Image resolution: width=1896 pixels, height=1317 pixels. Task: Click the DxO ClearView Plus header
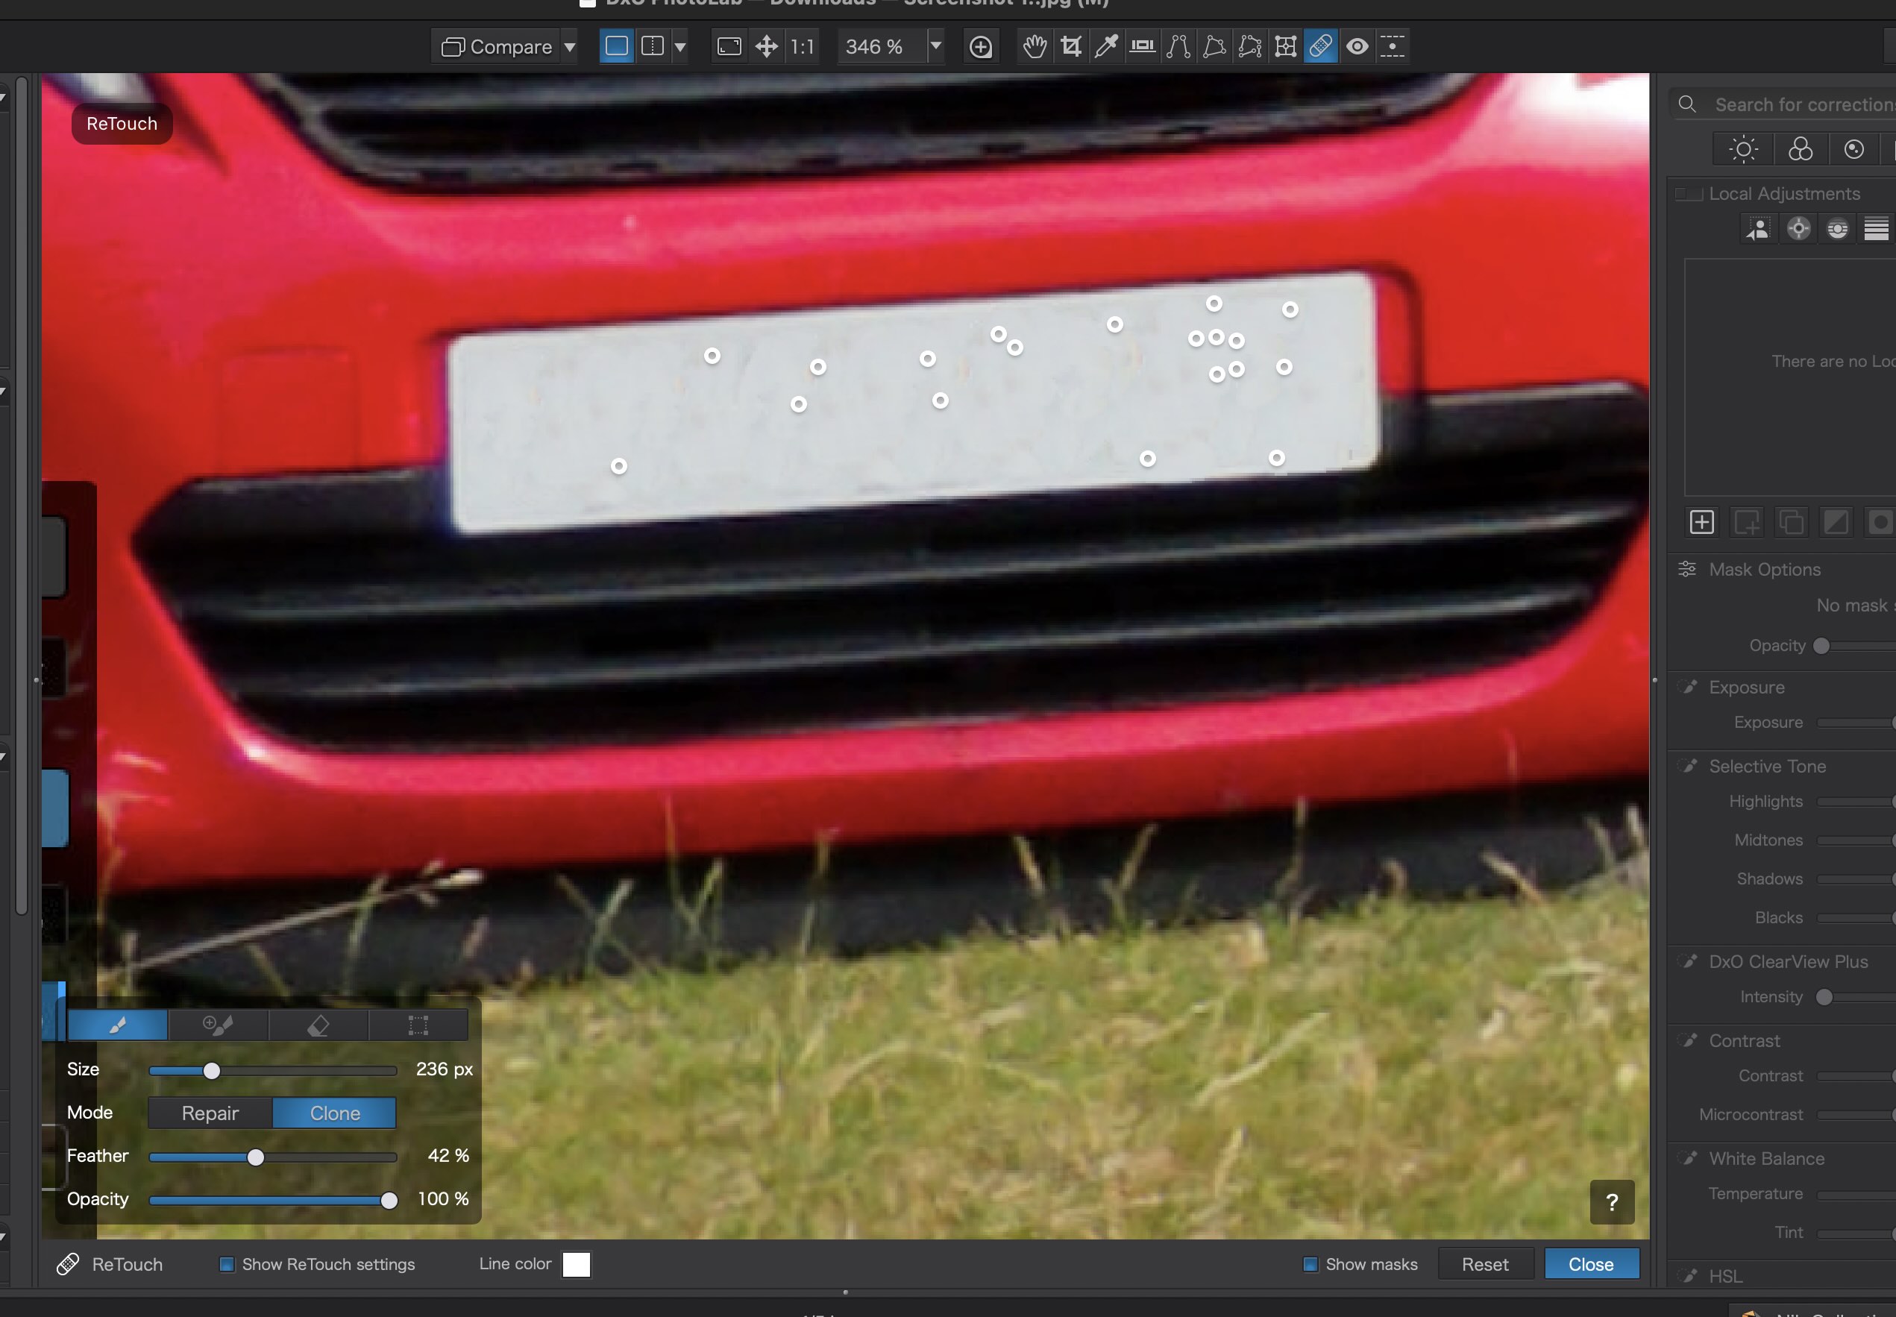tap(1788, 962)
